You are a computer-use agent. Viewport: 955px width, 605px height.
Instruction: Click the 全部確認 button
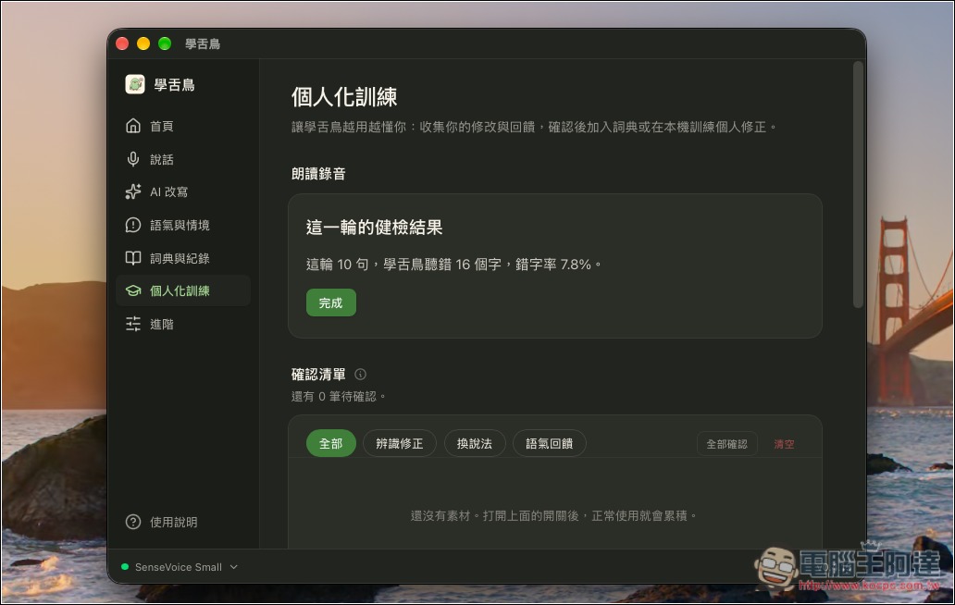pos(726,444)
